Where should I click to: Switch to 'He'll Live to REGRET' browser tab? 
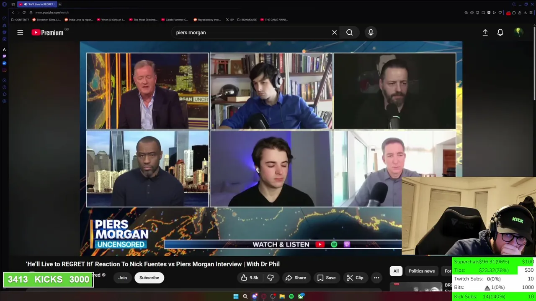(37, 4)
